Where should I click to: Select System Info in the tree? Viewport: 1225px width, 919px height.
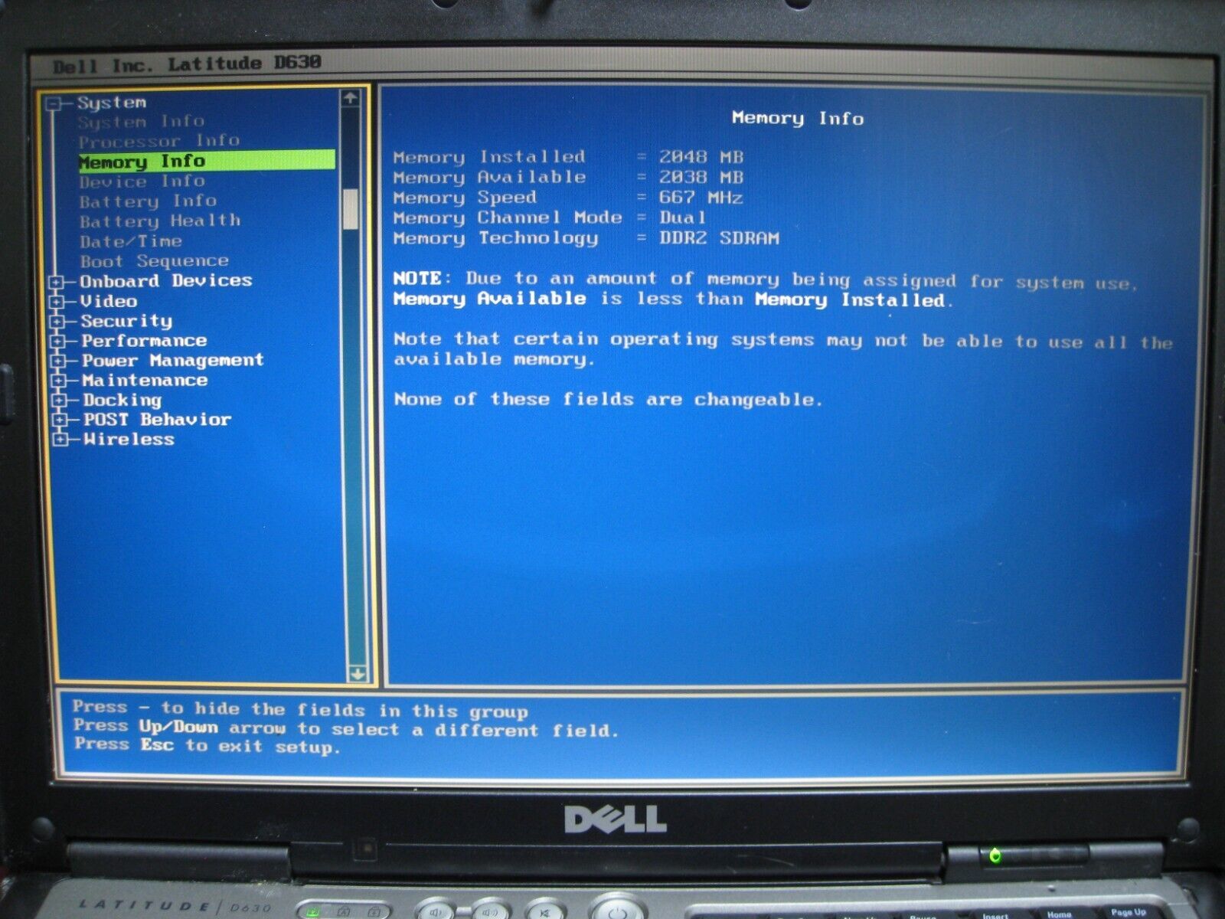pyautogui.click(x=141, y=122)
